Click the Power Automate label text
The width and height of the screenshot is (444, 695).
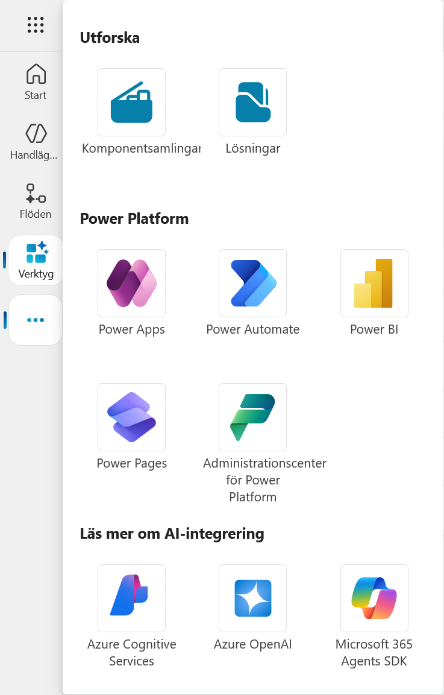tap(253, 329)
